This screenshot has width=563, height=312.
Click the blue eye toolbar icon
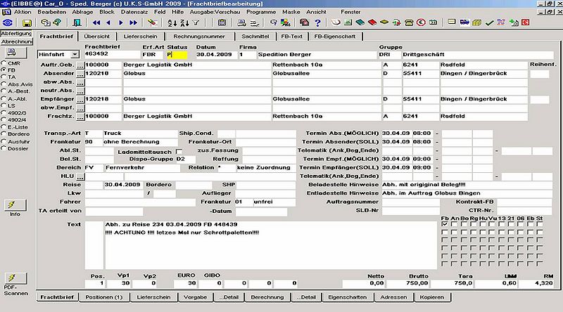point(8,23)
